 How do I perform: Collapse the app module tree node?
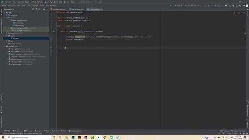pyautogui.click(x=4, y=12)
